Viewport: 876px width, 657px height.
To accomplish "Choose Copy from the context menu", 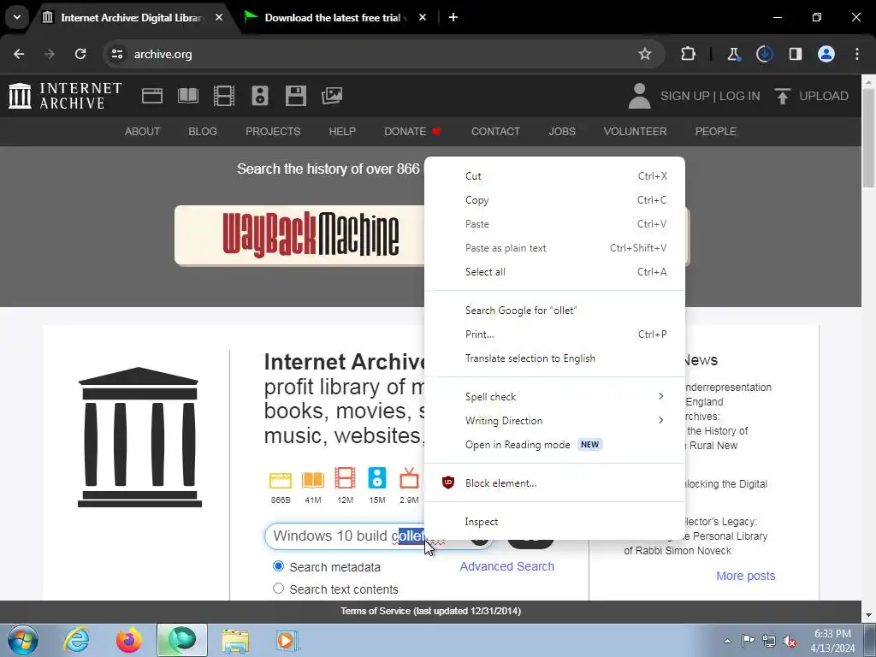I will (554, 200).
